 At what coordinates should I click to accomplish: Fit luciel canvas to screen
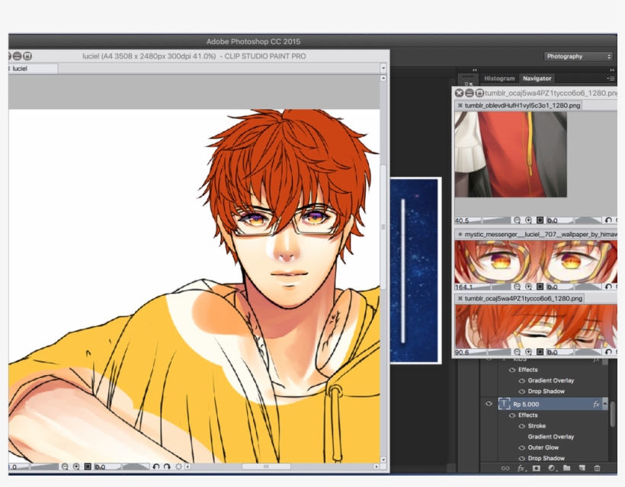click(x=88, y=466)
